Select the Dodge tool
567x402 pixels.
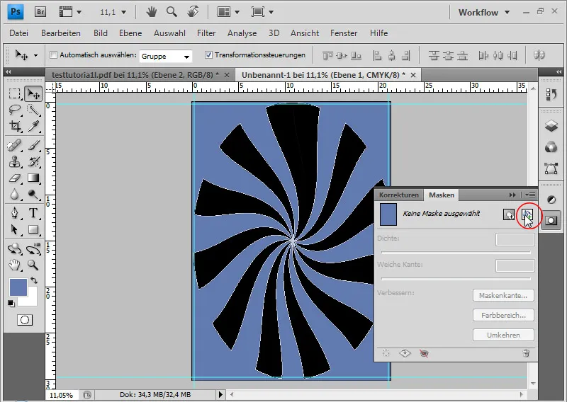click(33, 195)
